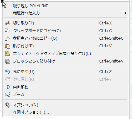Click the ブロックとして貼り付け icon
Viewport: 133px width, 119px height.
(x=8, y=61)
